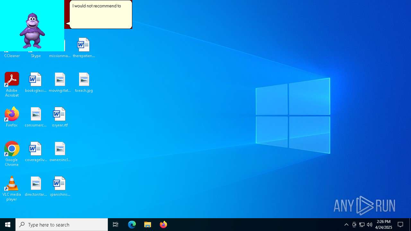Expand the hidden system tray icons chevron
The height and width of the screenshot is (231, 411).
pyautogui.click(x=346, y=225)
